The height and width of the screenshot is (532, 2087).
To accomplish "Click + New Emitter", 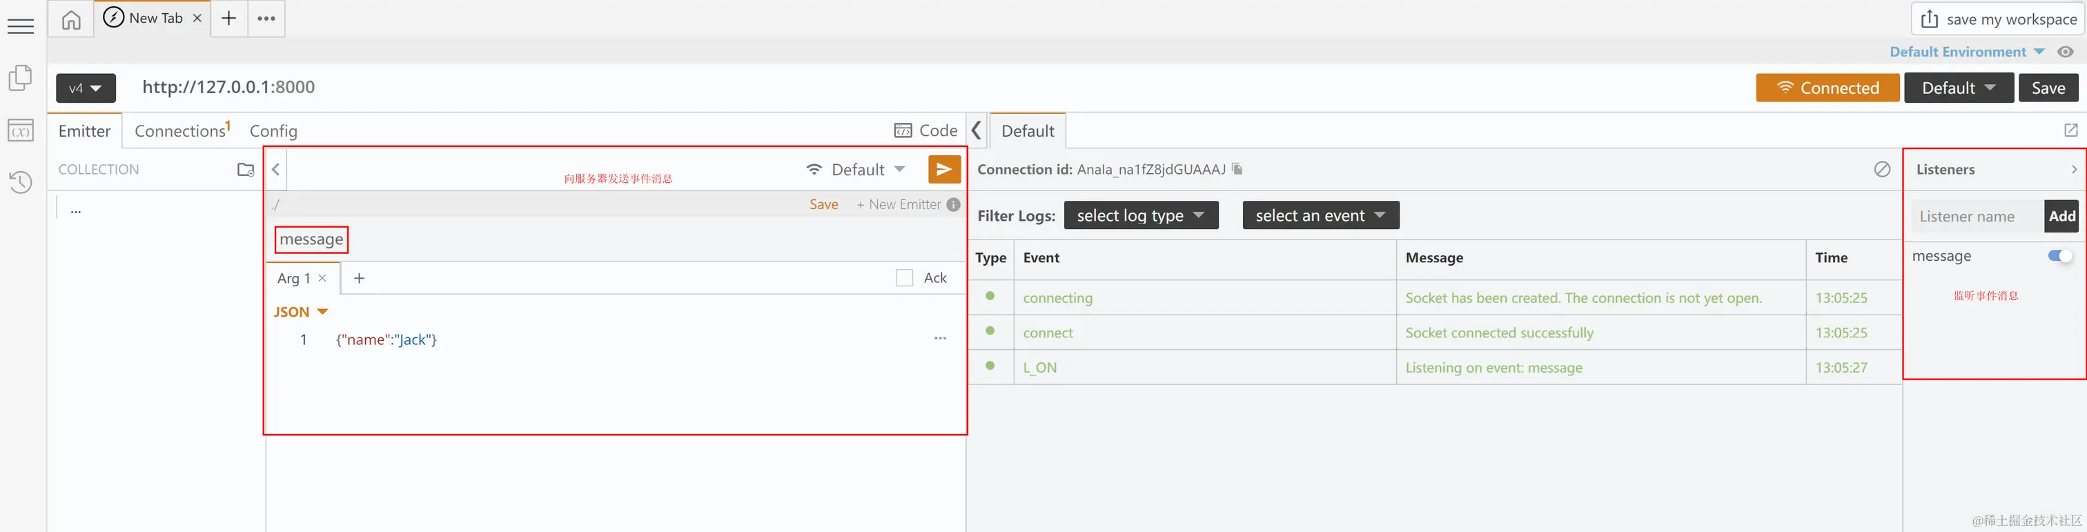I will [x=899, y=205].
